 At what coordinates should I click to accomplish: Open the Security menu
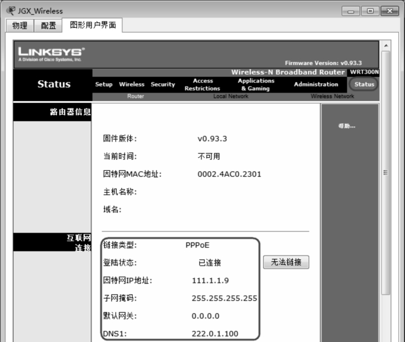(x=163, y=85)
